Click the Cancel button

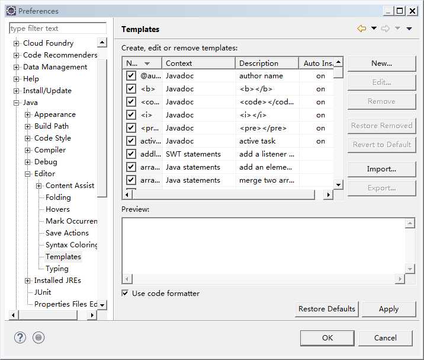click(386, 338)
